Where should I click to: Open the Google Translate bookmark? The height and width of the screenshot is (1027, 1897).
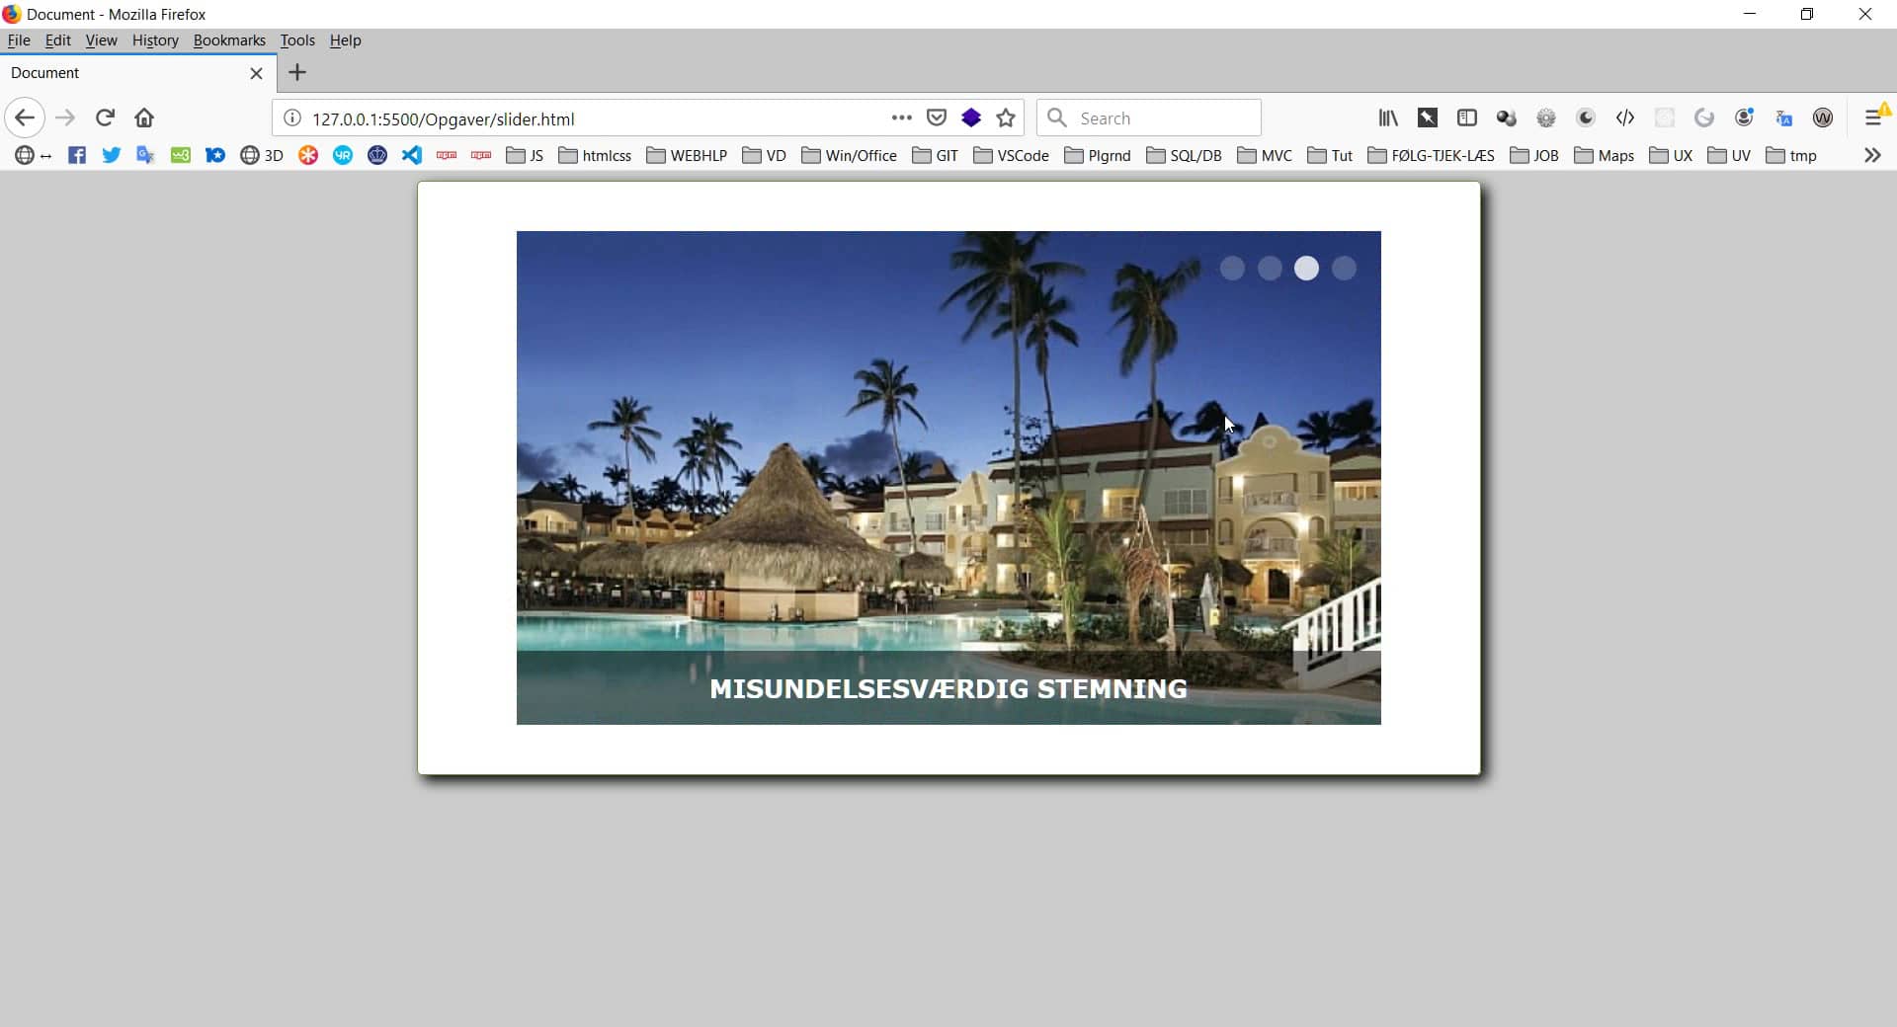coord(146,156)
